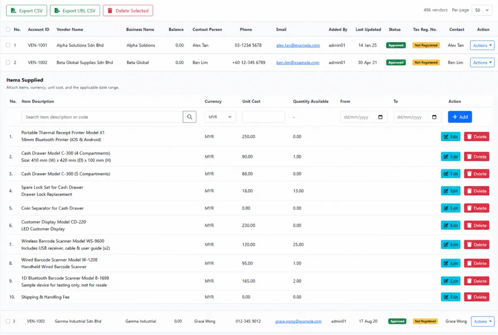Open the Per page 50 dropdown

click(x=482, y=10)
